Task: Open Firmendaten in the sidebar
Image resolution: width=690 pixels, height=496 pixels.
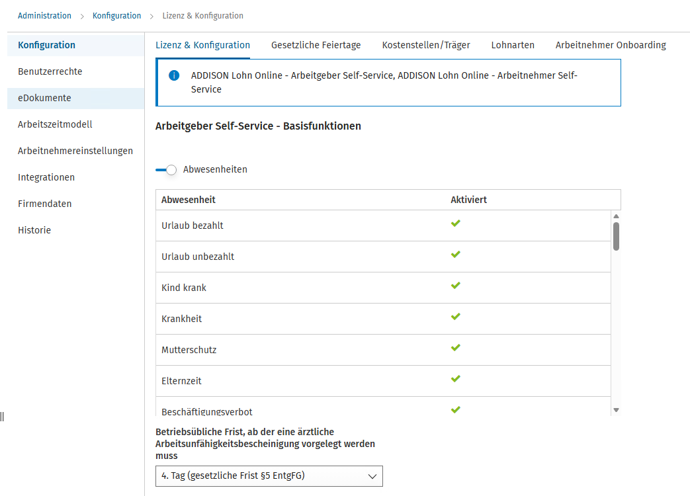Action: point(75,204)
